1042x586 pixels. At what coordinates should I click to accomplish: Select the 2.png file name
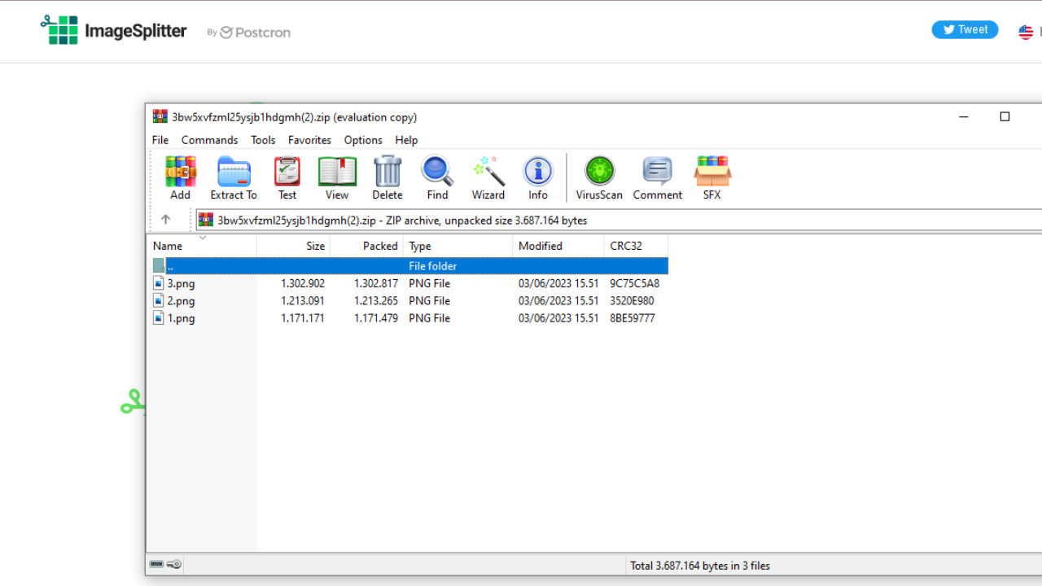[181, 300]
